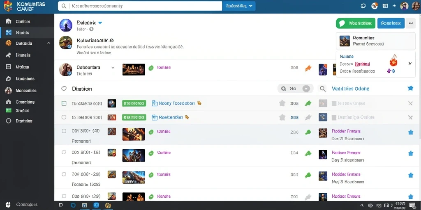Open the Komunitas Game logo icon

click(x=8, y=6)
